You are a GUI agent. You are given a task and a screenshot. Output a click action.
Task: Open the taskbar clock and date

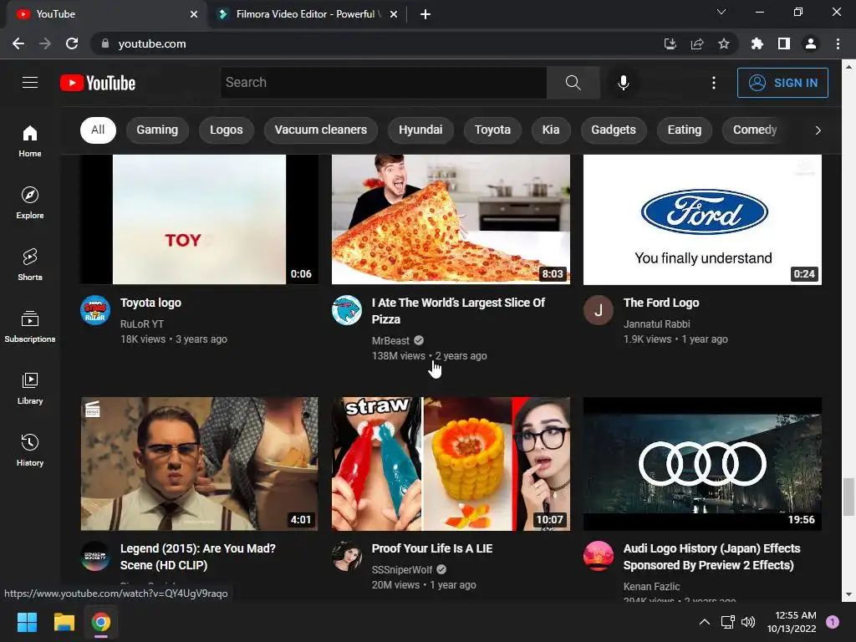tap(792, 622)
